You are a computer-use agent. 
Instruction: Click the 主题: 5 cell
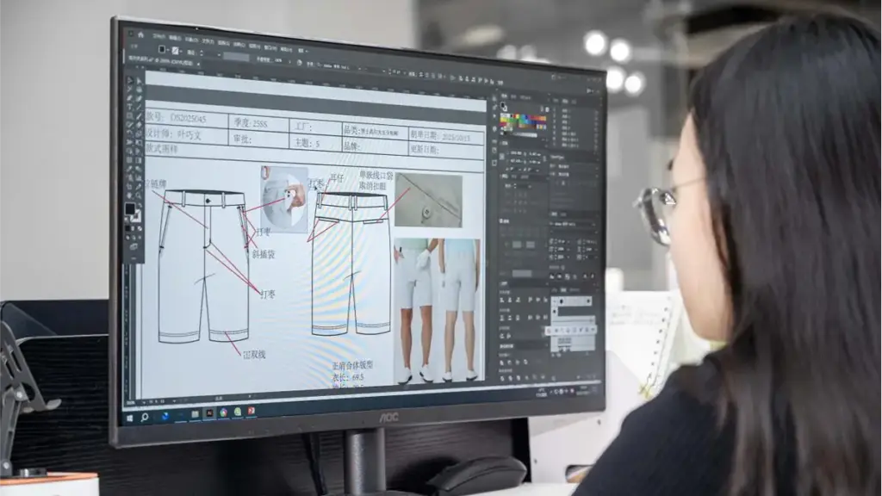click(x=316, y=143)
